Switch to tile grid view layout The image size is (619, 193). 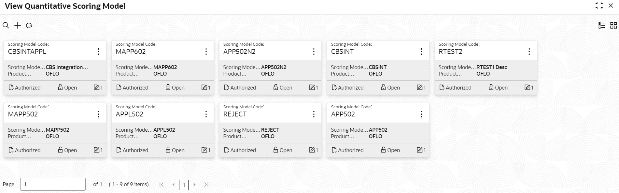613,25
